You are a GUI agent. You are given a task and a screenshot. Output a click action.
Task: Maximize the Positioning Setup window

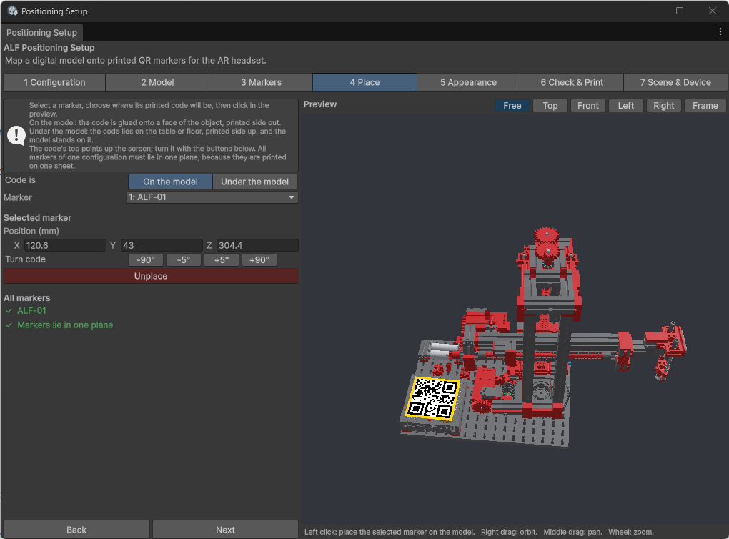point(679,11)
